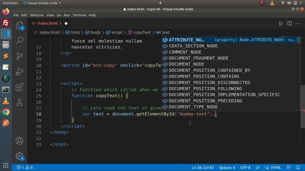Open the Source Control view
The width and height of the screenshot is (305, 171).
pos(20,56)
